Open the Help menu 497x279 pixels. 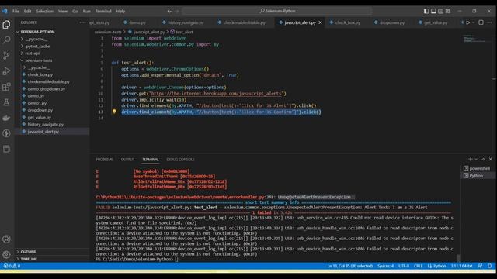click(120, 11)
